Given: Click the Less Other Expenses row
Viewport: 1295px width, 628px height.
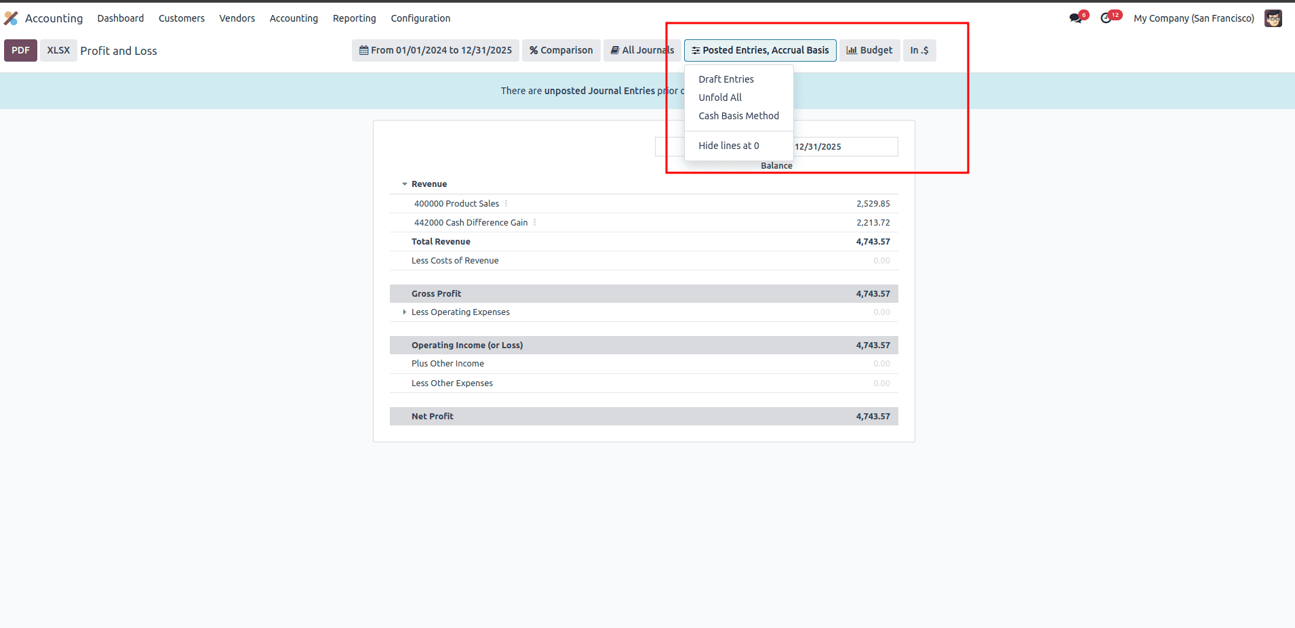Looking at the screenshot, I should point(644,383).
